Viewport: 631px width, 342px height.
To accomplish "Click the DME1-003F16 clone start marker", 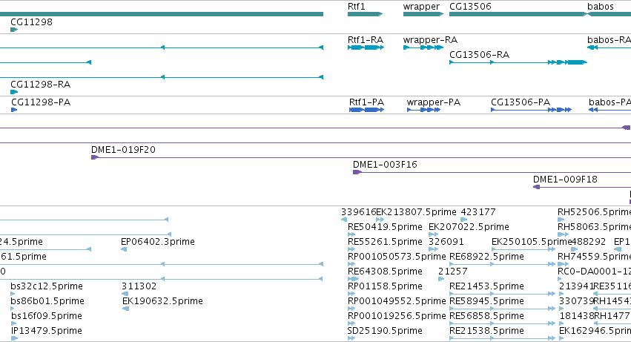I will pos(357,172).
